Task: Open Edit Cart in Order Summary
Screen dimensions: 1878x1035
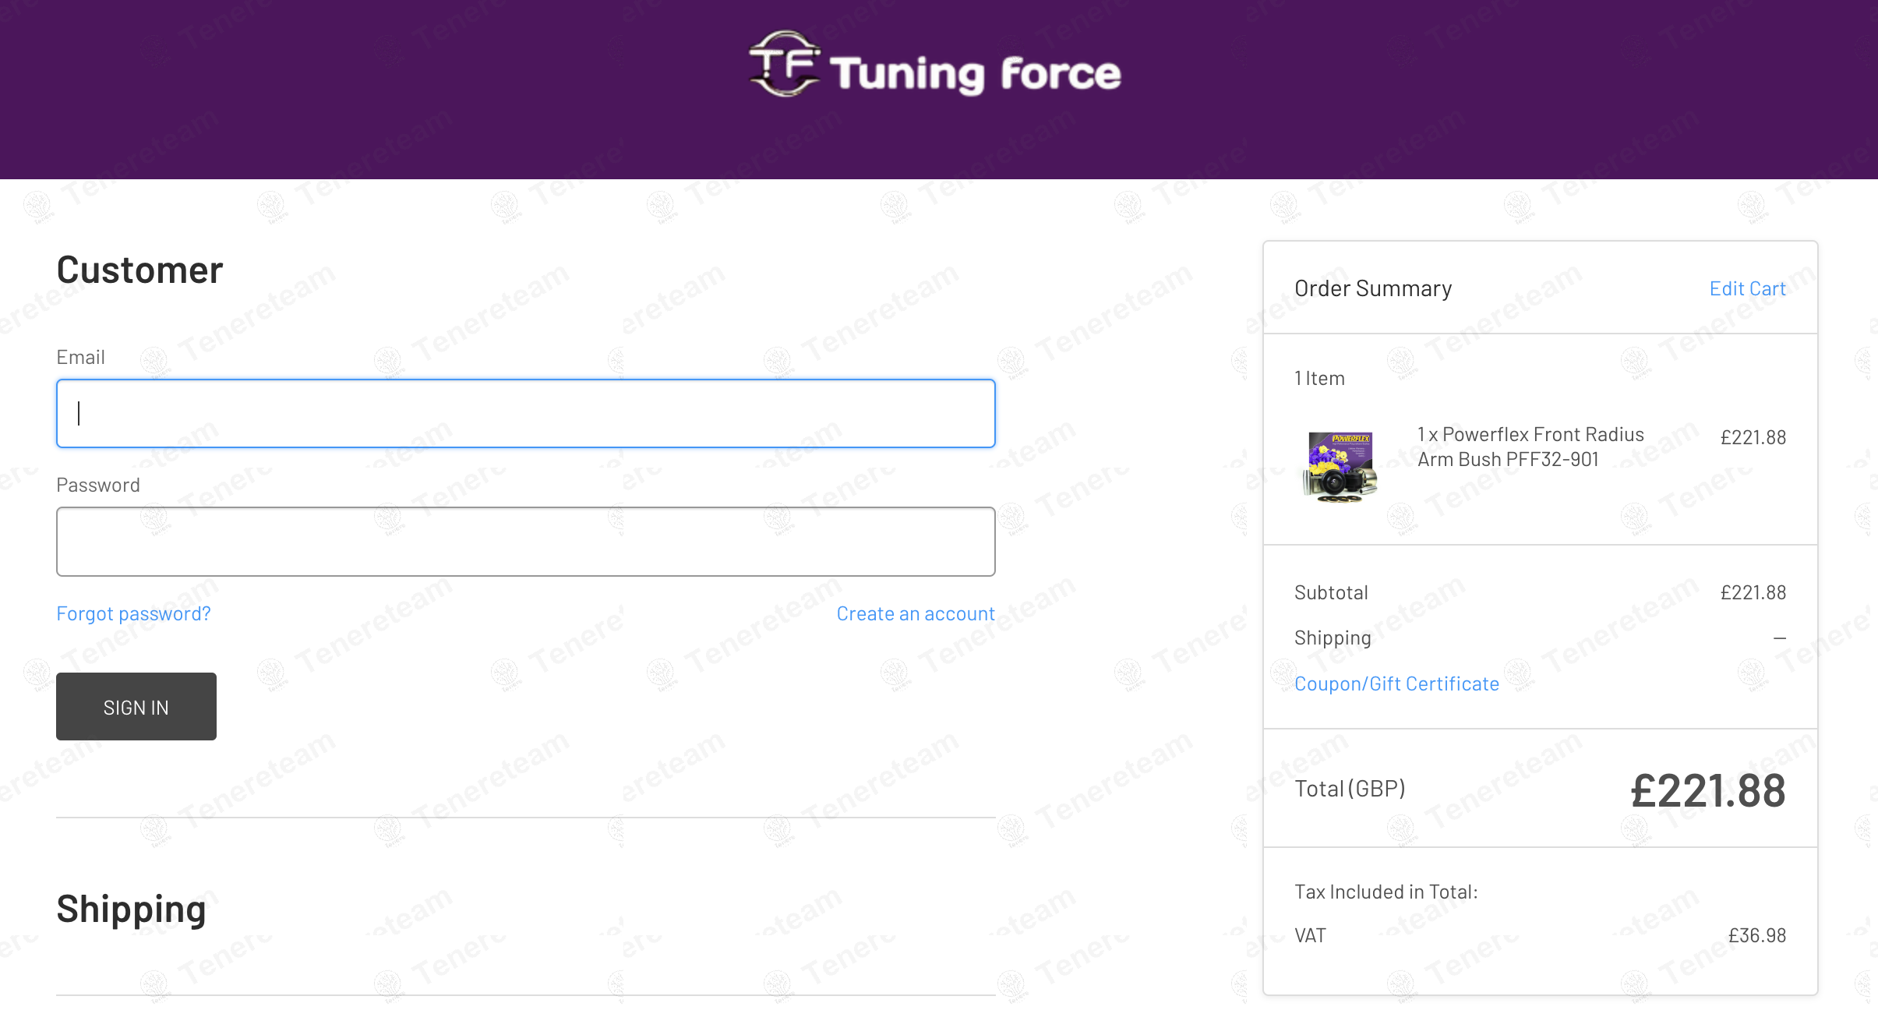Action: click(1747, 288)
